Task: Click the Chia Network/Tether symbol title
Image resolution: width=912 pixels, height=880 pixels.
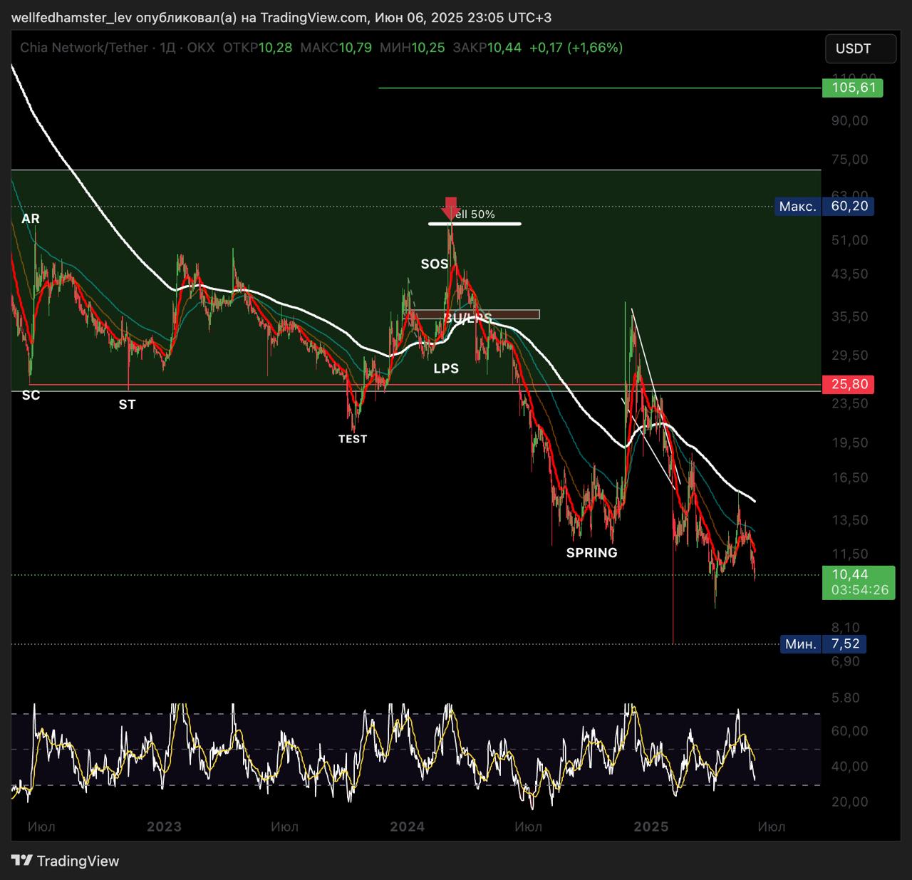Action: 84,48
